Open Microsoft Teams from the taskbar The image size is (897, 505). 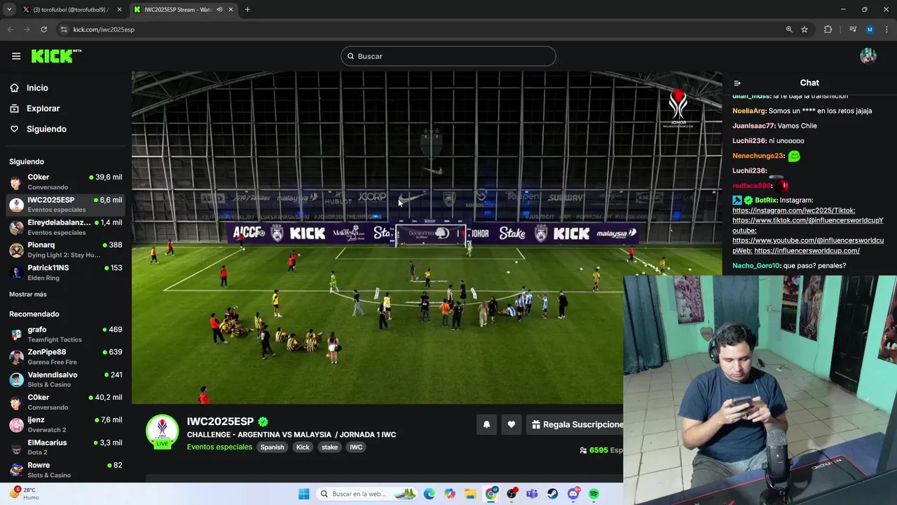[x=532, y=494]
